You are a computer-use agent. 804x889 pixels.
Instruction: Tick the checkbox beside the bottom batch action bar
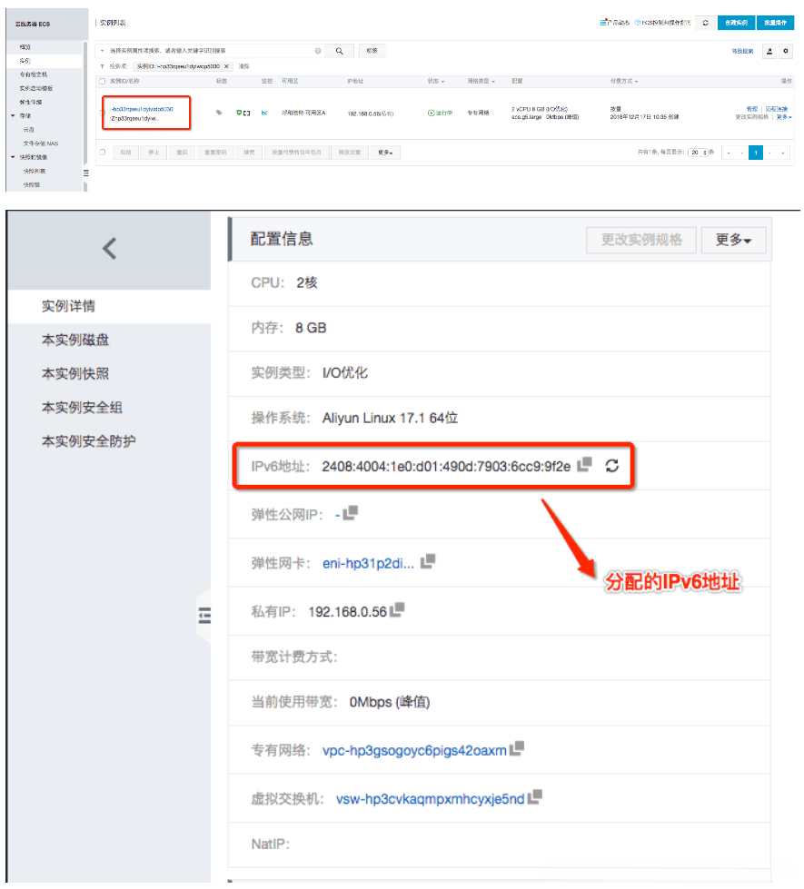coord(103,152)
